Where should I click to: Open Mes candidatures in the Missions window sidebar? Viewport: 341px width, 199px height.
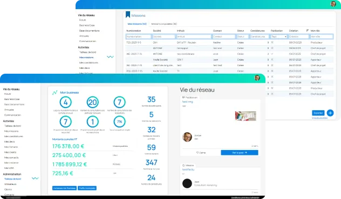88,62
